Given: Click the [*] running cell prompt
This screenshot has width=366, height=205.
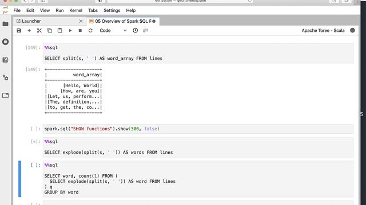Looking at the screenshot, I should pyautogui.click(x=35, y=142).
